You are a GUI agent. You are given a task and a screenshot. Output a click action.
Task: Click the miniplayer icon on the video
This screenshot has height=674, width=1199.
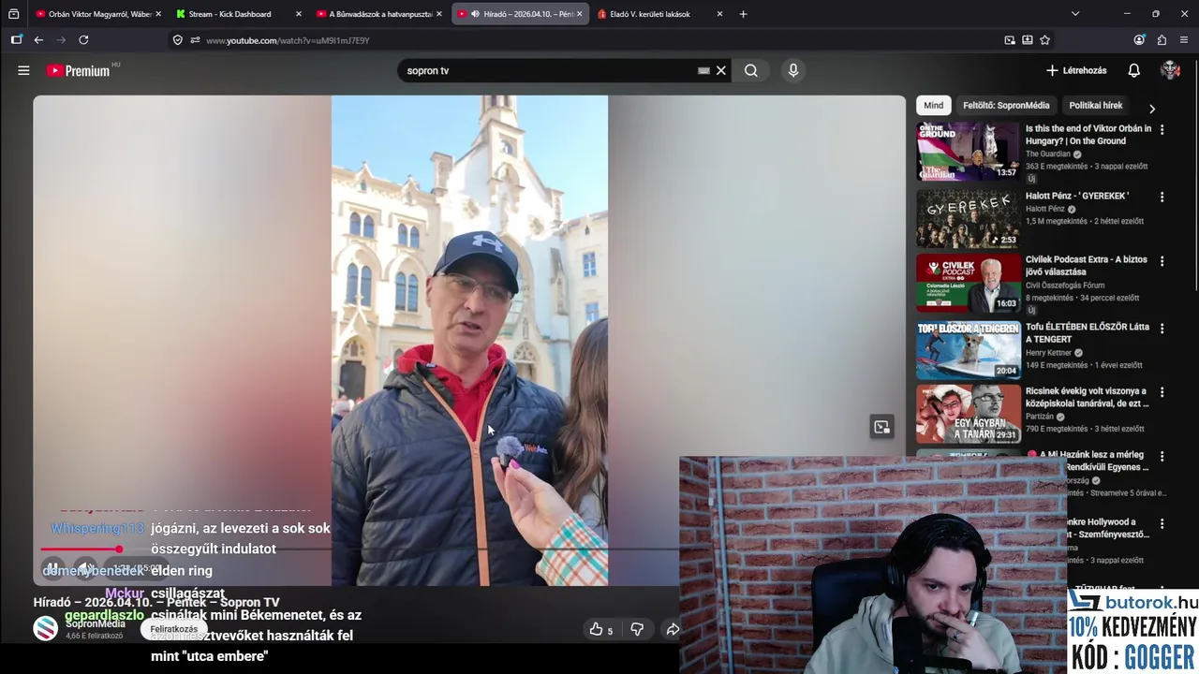coord(881,427)
